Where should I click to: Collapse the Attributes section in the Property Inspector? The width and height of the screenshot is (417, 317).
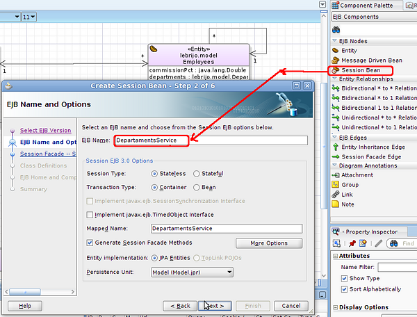tap(336, 256)
